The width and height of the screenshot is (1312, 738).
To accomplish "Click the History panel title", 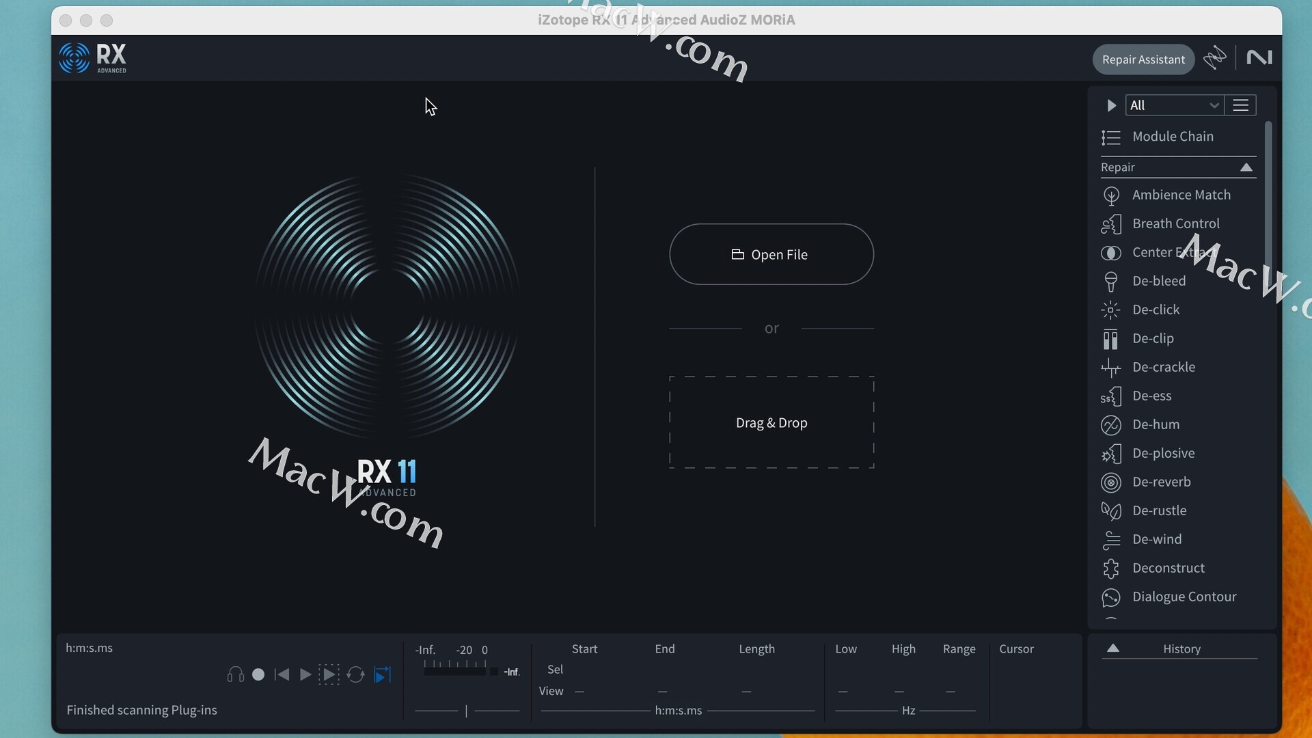I will point(1181,649).
